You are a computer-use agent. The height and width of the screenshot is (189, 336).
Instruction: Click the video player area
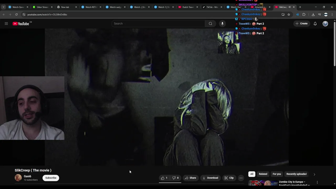click(x=167, y=97)
